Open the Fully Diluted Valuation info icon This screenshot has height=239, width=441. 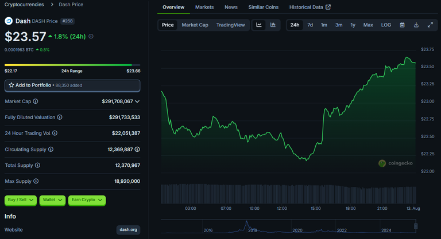[60, 117]
